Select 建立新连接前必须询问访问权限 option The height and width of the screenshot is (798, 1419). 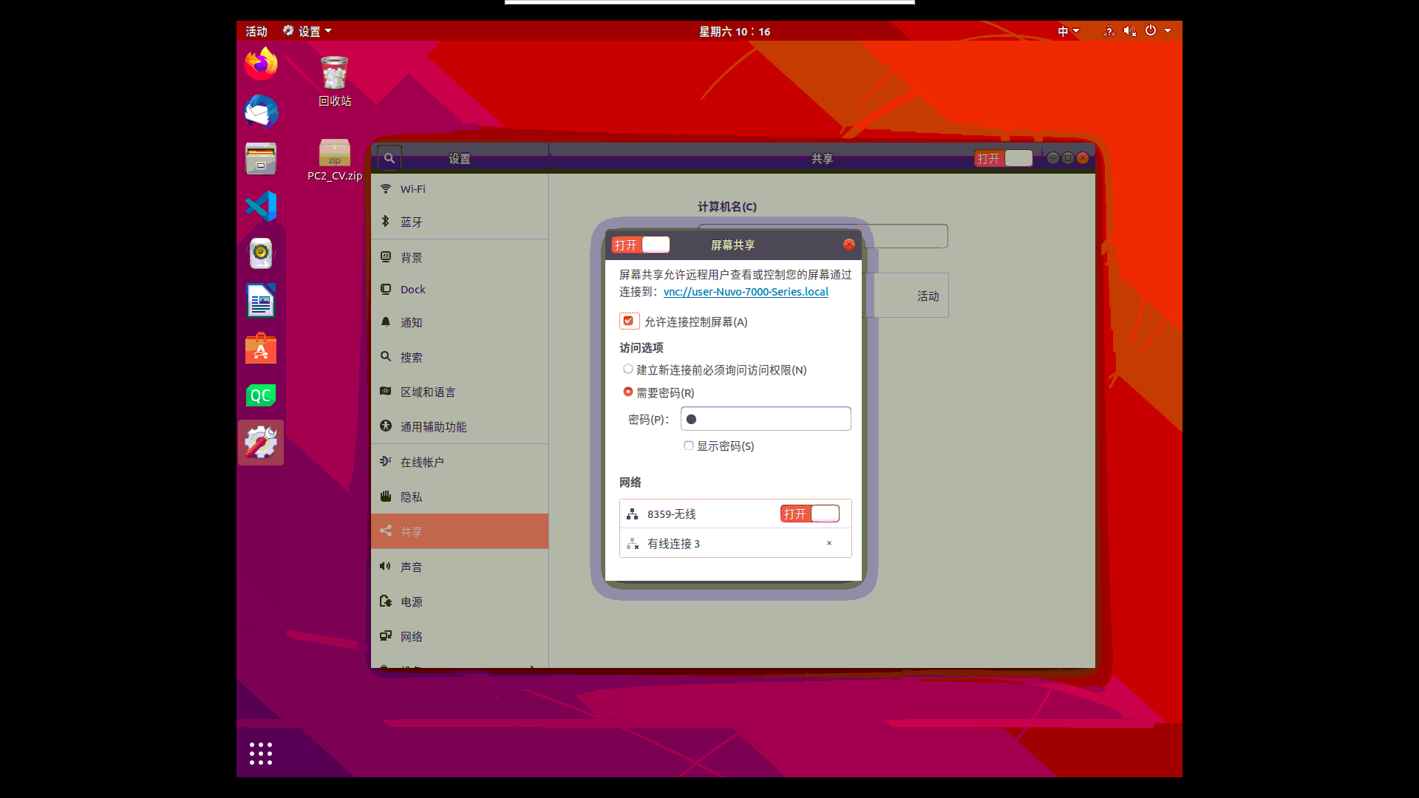627,369
